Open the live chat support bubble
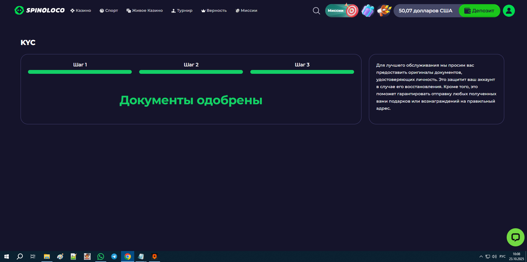The width and height of the screenshot is (527, 262). [515, 237]
